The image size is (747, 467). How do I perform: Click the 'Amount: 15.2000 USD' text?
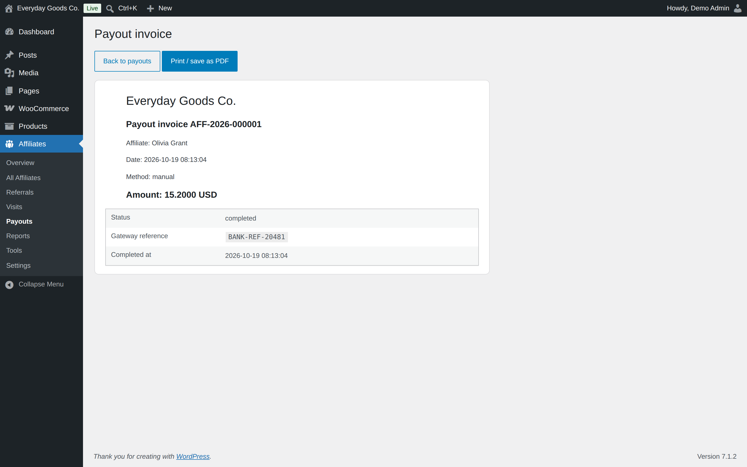coord(171,195)
